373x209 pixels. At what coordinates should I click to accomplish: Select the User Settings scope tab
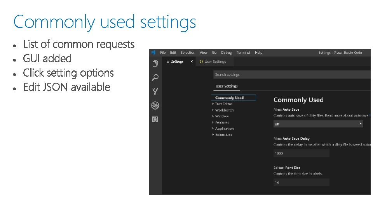tap(227, 86)
